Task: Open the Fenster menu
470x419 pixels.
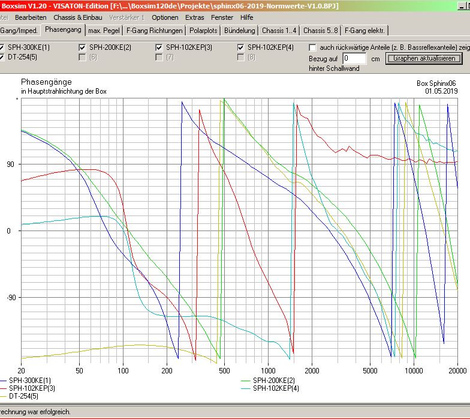Action: (222, 17)
